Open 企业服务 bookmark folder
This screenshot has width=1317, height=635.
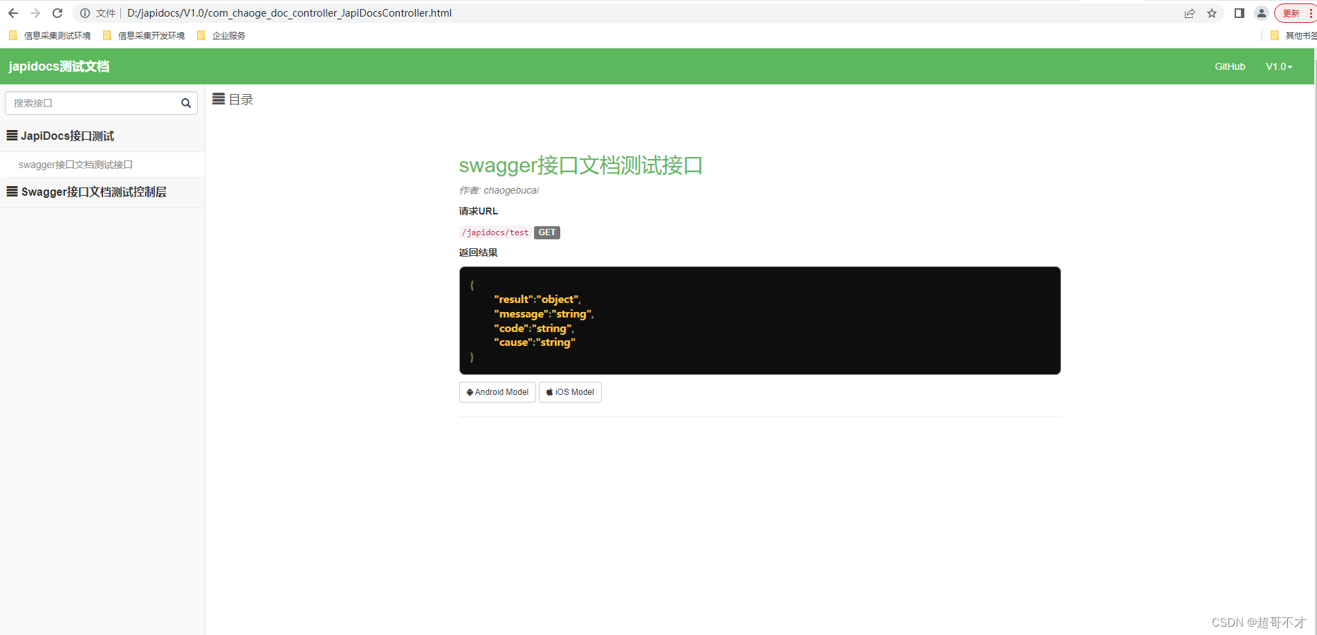pyautogui.click(x=221, y=35)
